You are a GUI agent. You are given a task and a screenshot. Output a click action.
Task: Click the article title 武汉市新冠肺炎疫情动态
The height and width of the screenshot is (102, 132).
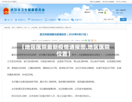tap(64, 34)
